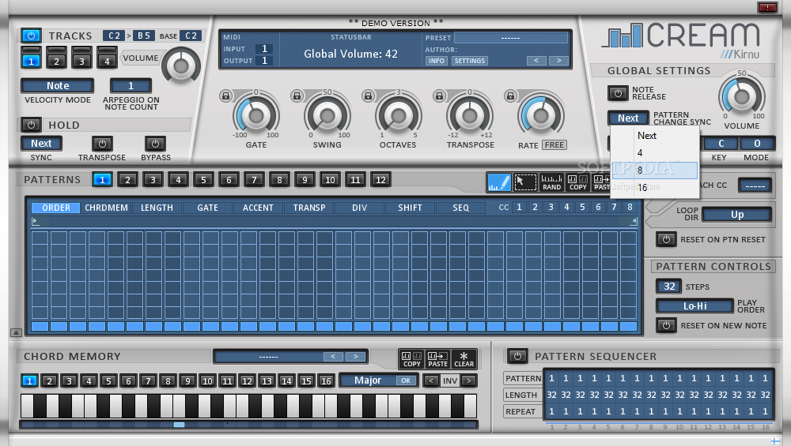Clear chord memory with CLEAR icon
The image size is (791, 446).
[464, 359]
